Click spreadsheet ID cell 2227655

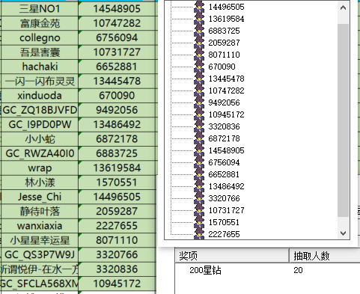coord(117,226)
